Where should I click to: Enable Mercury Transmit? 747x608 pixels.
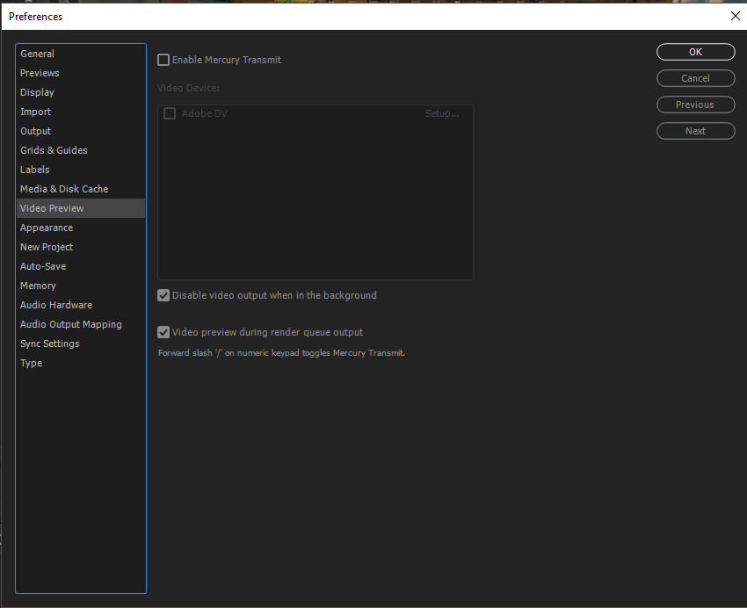(x=163, y=60)
